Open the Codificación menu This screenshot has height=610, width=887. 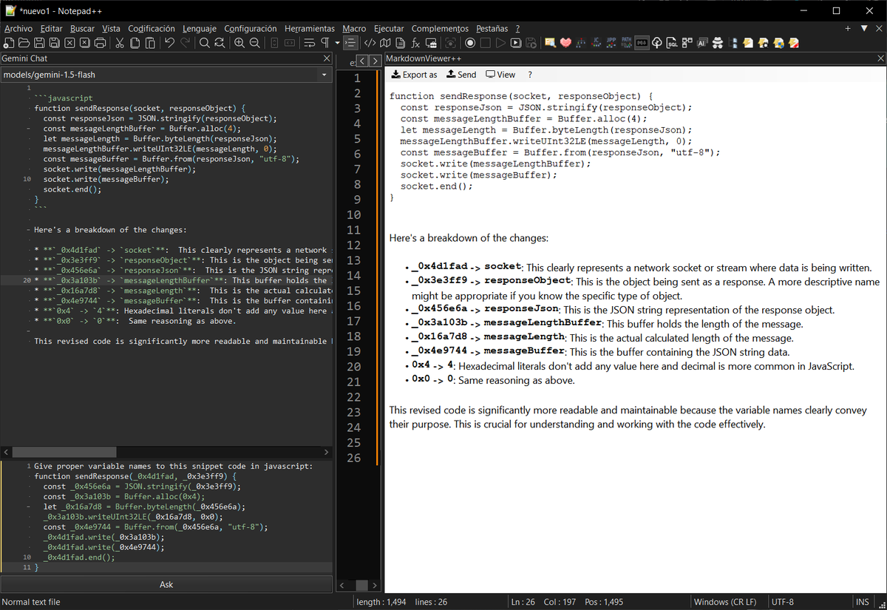(152, 28)
